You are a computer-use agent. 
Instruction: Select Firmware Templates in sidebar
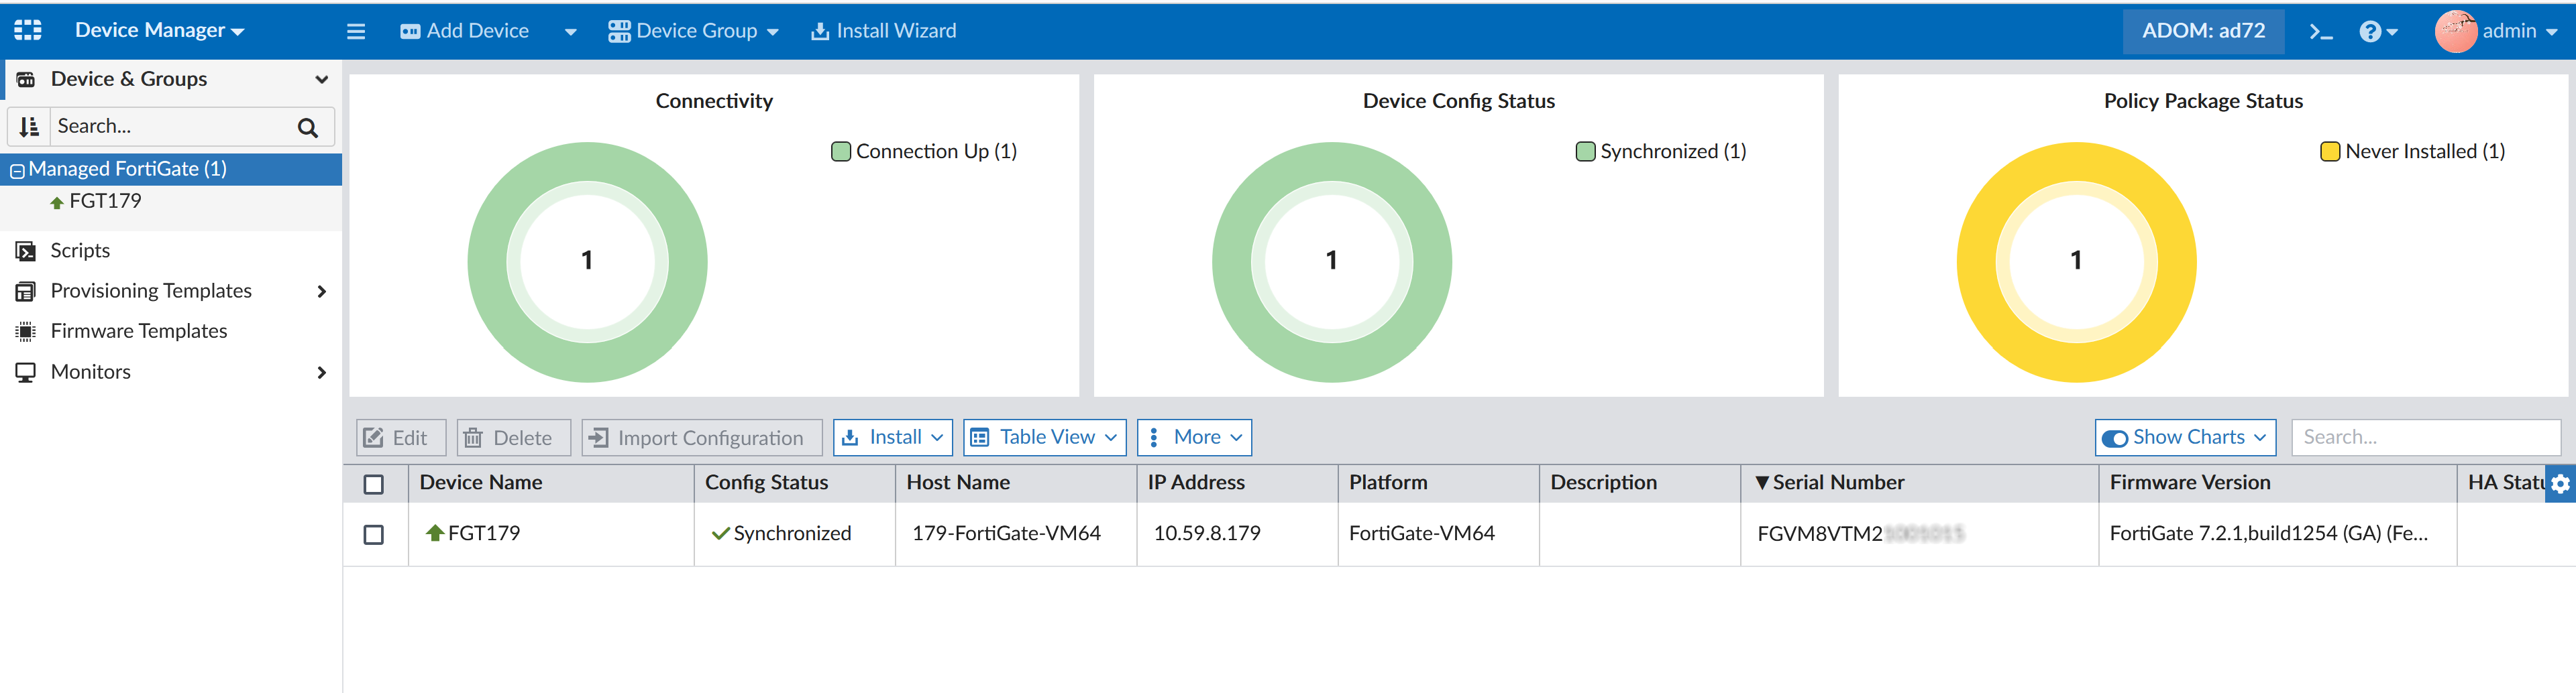pyautogui.click(x=139, y=330)
